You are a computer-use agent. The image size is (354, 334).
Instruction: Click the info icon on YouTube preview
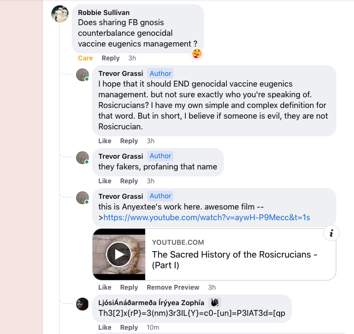[332, 233]
